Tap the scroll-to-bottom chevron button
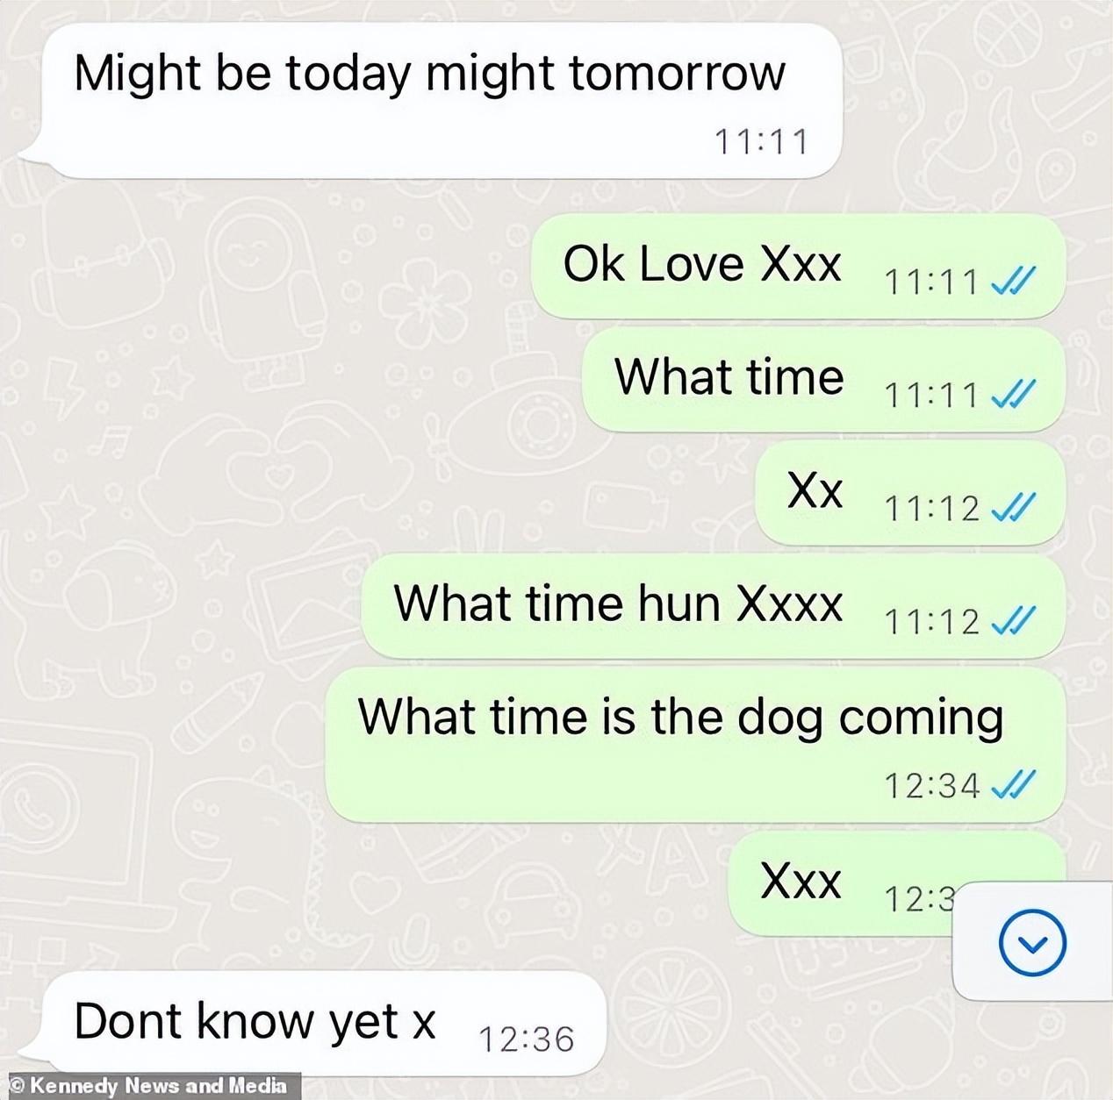The image size is (1113, 1100). [x=1033, y=943]
